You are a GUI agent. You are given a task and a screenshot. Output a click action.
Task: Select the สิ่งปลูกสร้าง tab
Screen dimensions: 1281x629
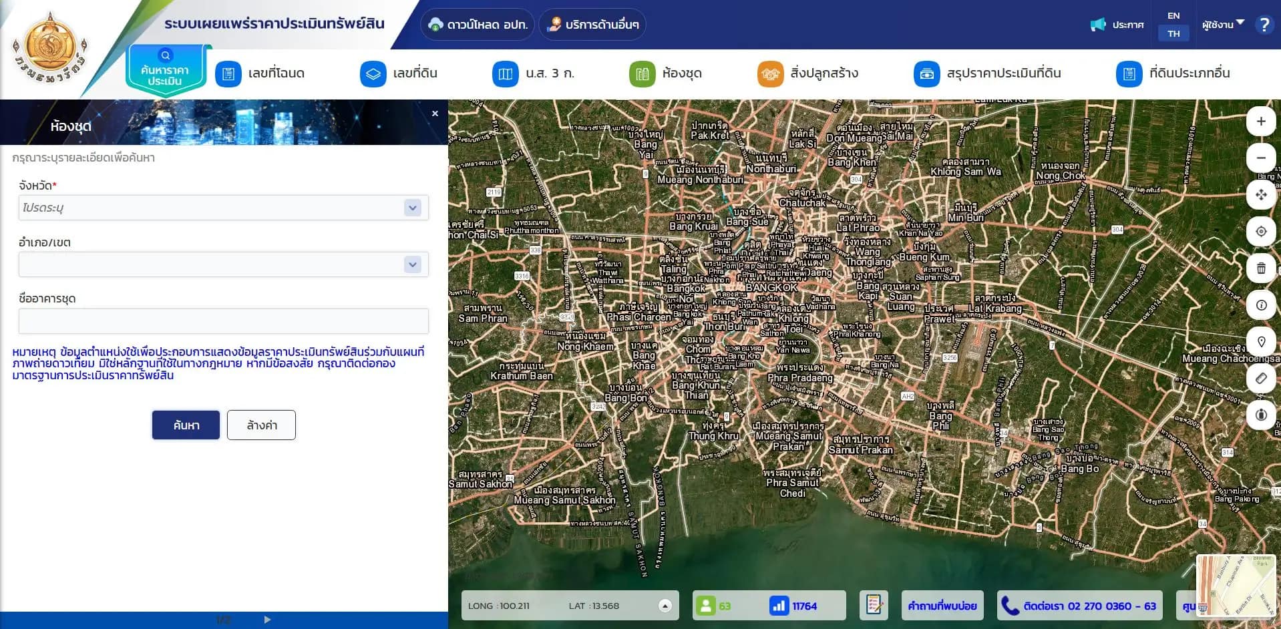coord(808,73)
